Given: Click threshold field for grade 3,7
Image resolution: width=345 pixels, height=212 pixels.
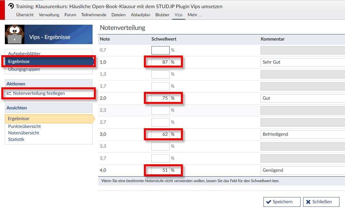Looking at the screenshot, I should [160, 158].
